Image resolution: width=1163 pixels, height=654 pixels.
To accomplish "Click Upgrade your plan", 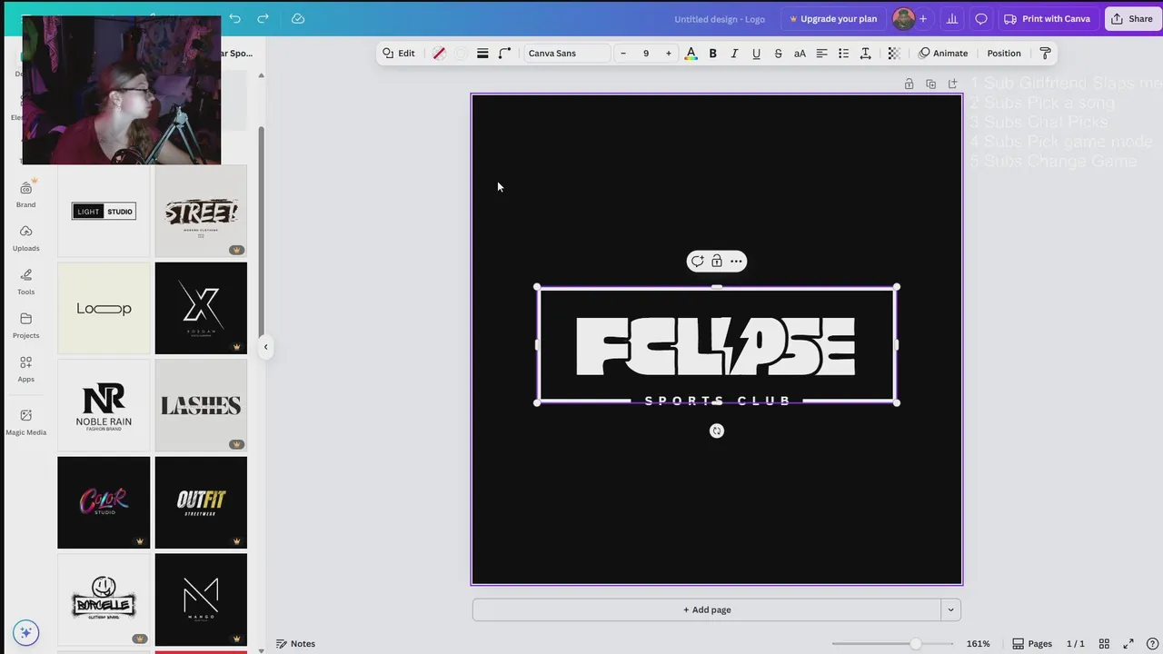I will click(833, 18).
